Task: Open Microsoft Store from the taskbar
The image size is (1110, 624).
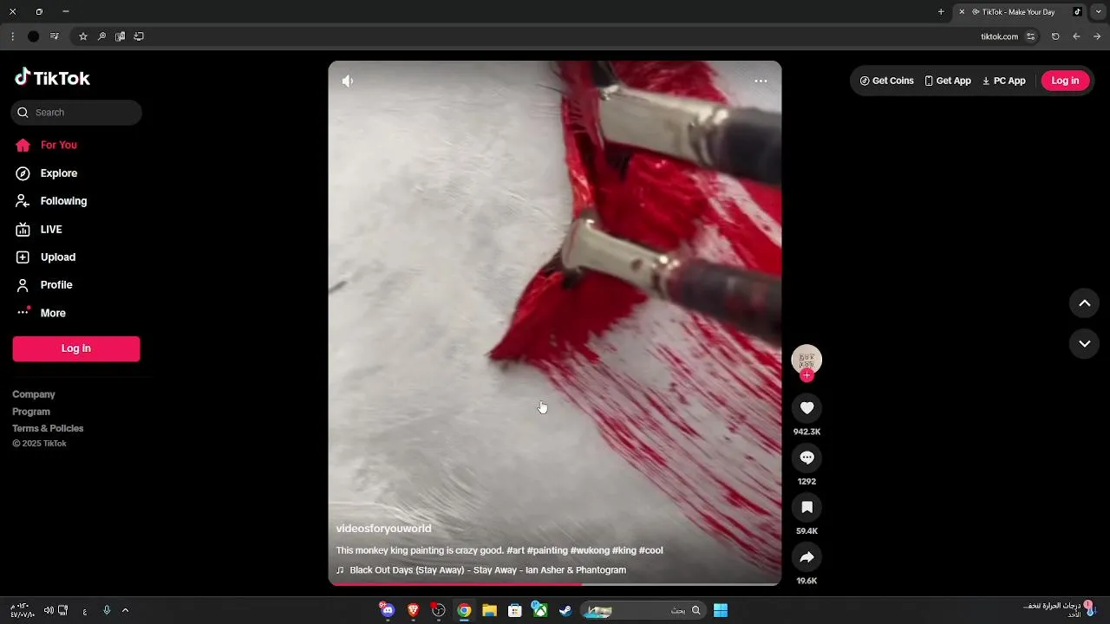Action: (x=514, y=610)
